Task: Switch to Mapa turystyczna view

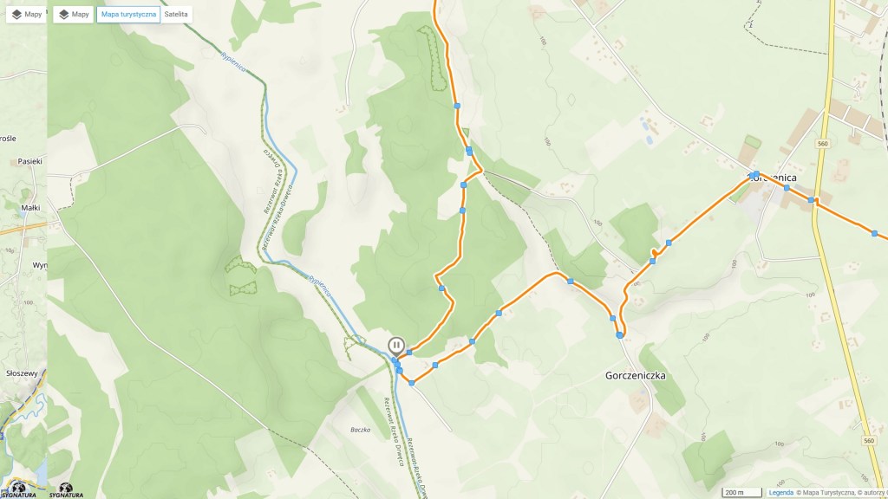Action: coord(128,14)
